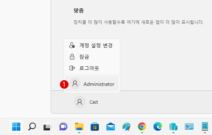The image size is (212, 135).
Task: Open the Windows Start button
Action: pos(16,126)
